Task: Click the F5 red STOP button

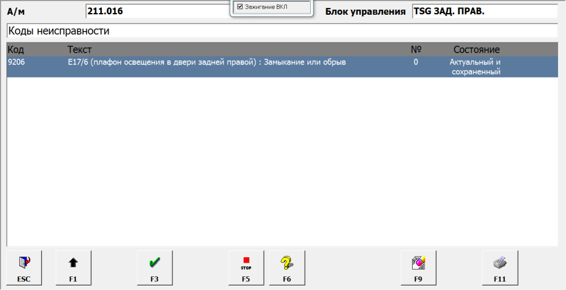Action: pos(246,267)
